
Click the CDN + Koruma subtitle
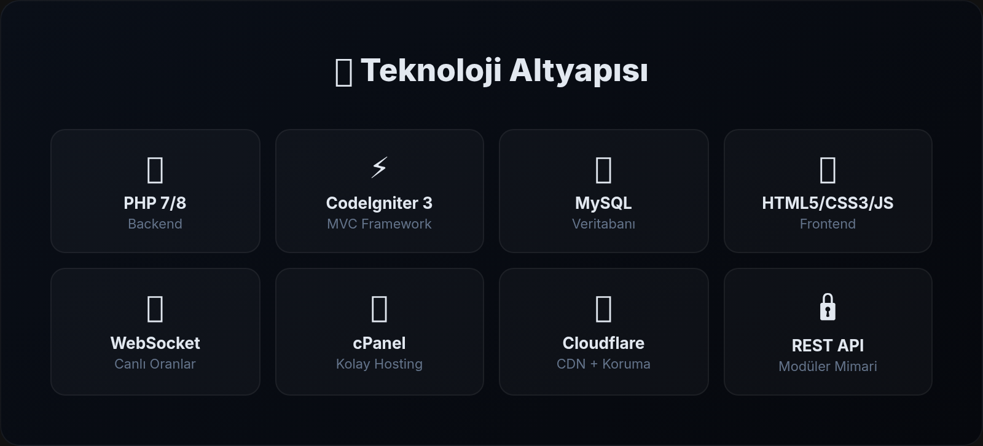point(603,364)
